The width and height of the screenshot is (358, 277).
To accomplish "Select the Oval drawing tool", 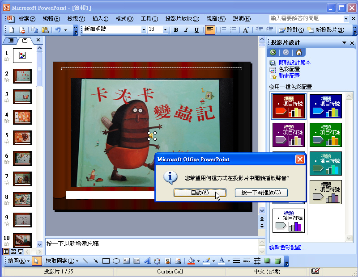I will (116, 261).
